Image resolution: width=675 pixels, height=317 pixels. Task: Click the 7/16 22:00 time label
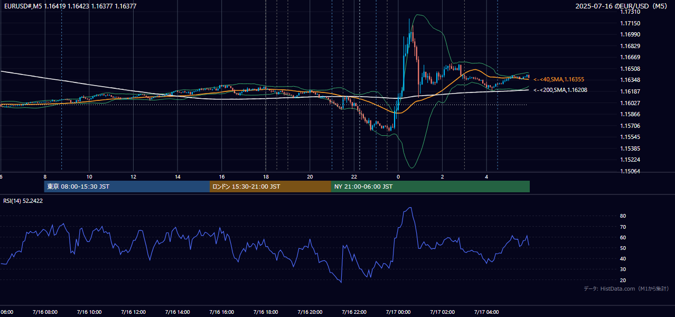pyautogui.click(x=354, y=312)
